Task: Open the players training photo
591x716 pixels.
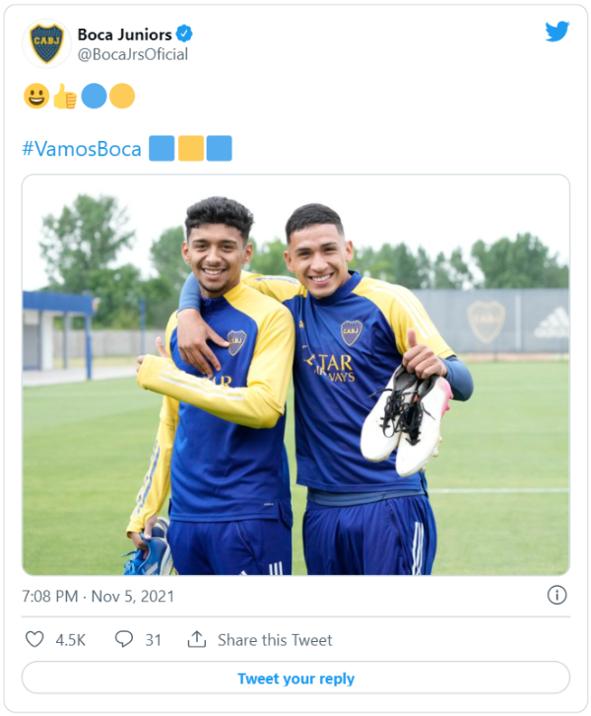Action: pos(295,375)
